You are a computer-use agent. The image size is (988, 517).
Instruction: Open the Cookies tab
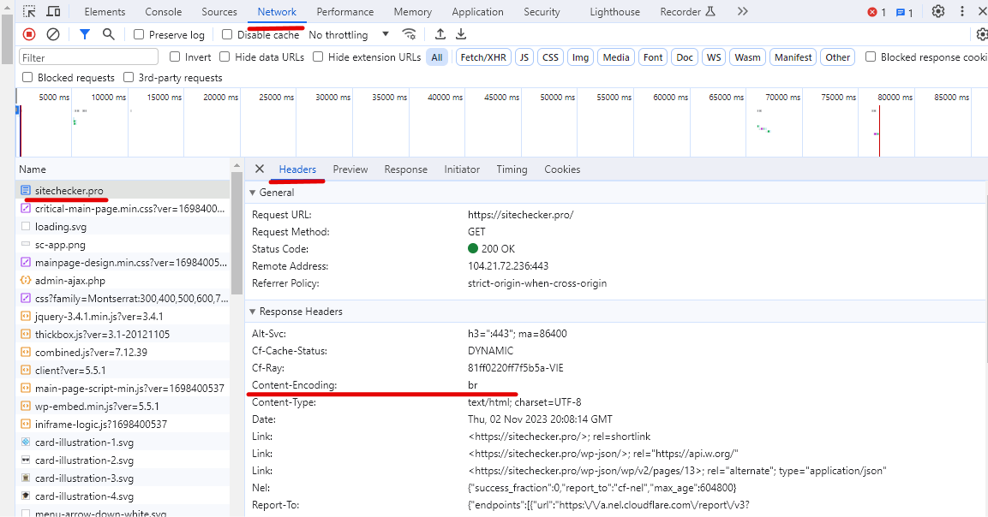(562, 169)
